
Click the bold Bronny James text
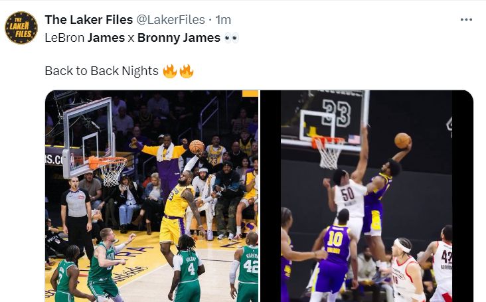[179, 38]
